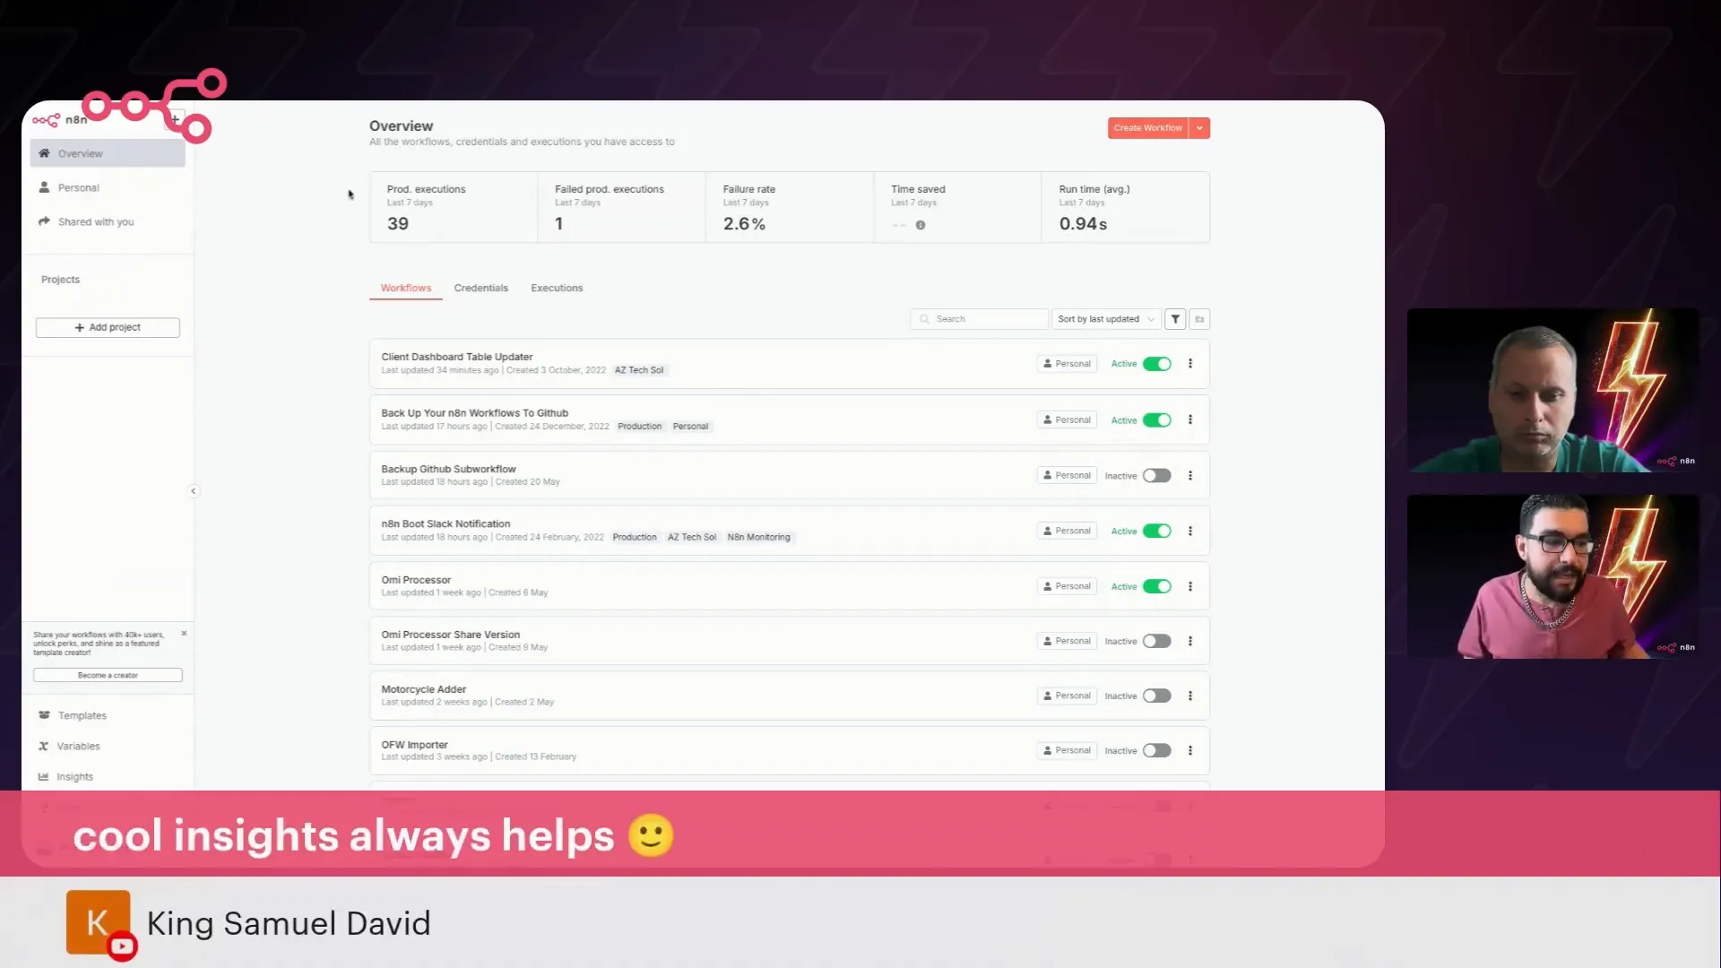The height and width of the screenshot is (968, 1721).
Task: Focus the workflow Search field
Action: pos(979,319)
